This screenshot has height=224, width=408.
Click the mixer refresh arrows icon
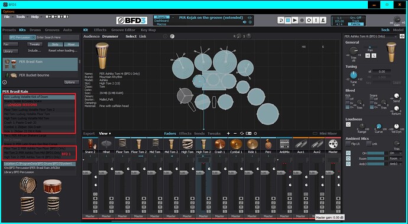point(242,134)
